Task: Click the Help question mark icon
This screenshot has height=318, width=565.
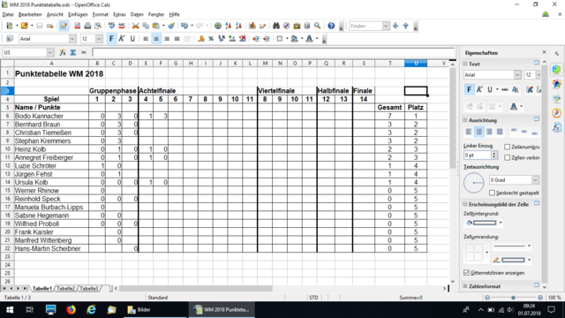Action: point(331,26)
